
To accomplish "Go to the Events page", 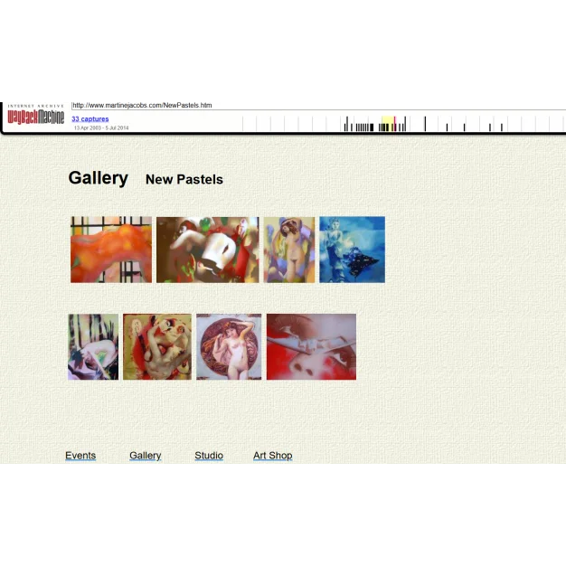I will pos(80,456).
